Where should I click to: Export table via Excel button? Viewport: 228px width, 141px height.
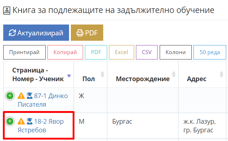122,52
